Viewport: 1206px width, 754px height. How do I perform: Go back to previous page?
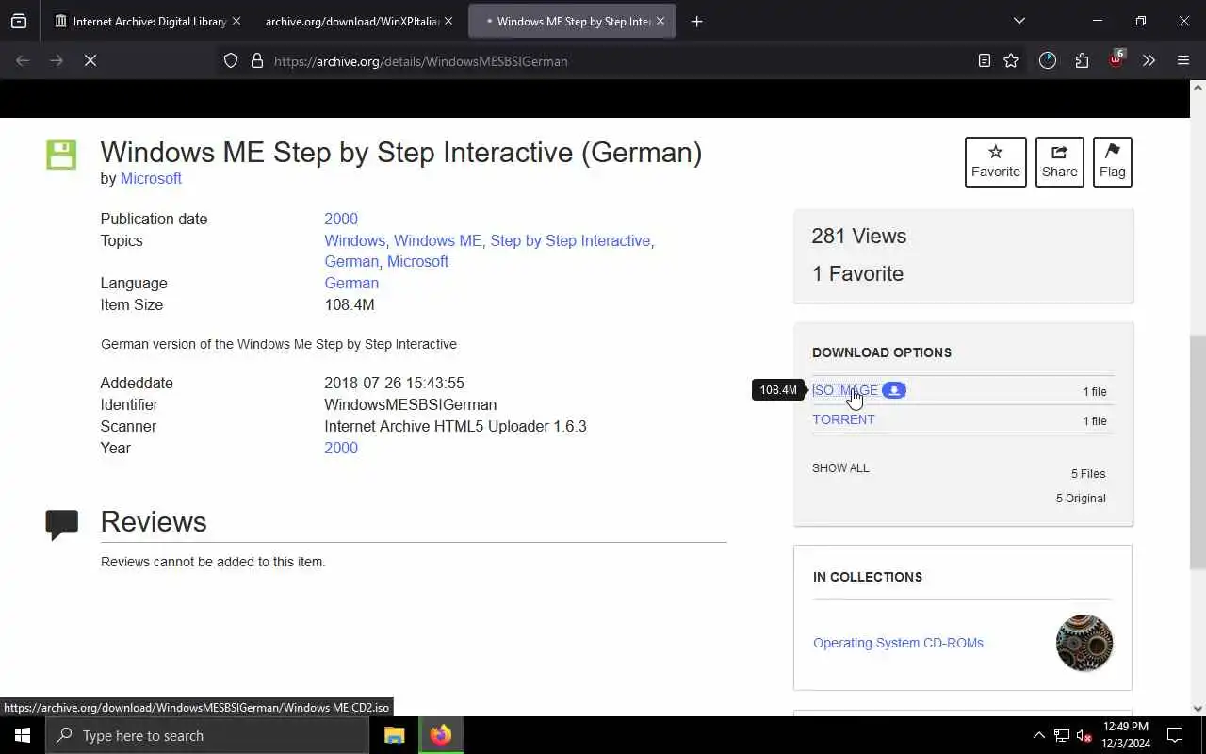tap(23, 60)
